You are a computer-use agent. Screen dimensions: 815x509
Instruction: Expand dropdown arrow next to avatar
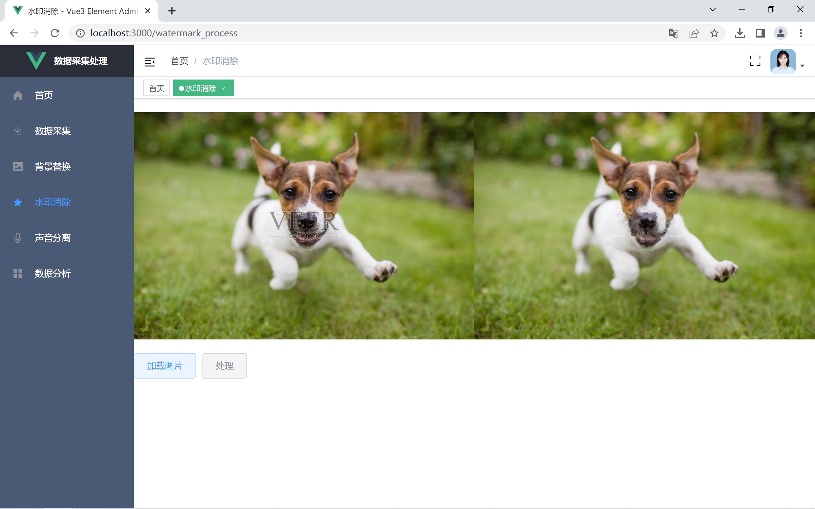point(802,66)
